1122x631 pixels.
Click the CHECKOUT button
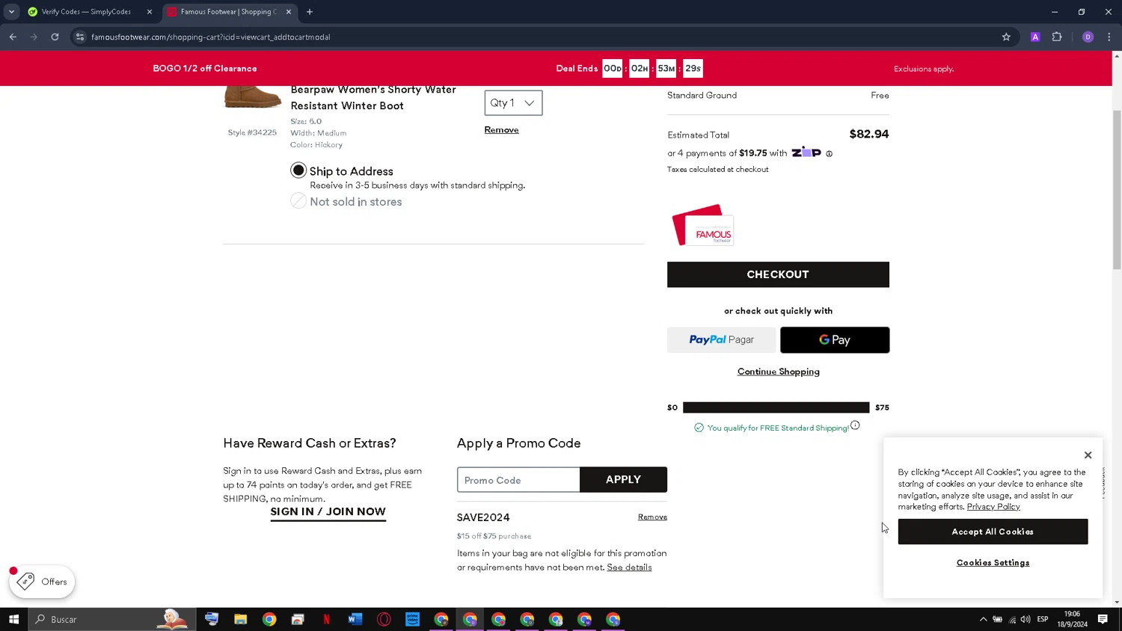click(x=778, y=274)
